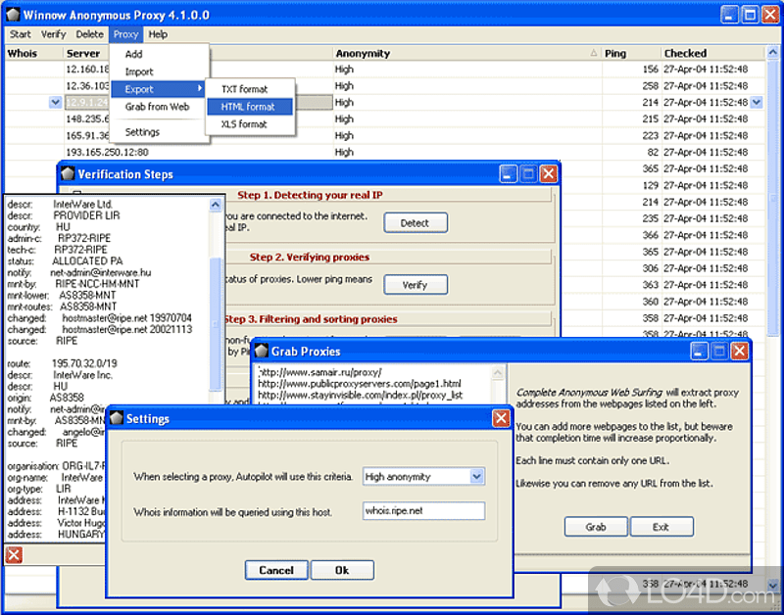Open the High anonymity dropdown
This screenshot has width=784, height=615.
coord(477,477)
